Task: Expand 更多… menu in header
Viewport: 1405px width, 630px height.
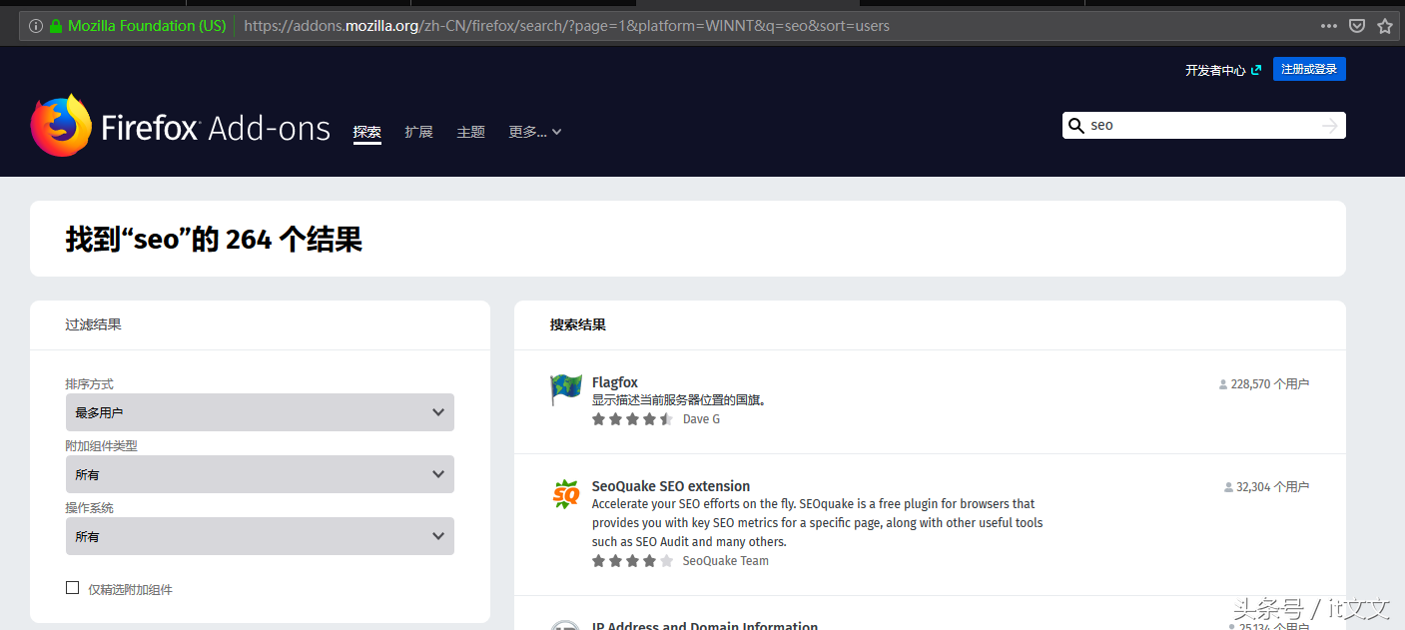Action: 535,132
